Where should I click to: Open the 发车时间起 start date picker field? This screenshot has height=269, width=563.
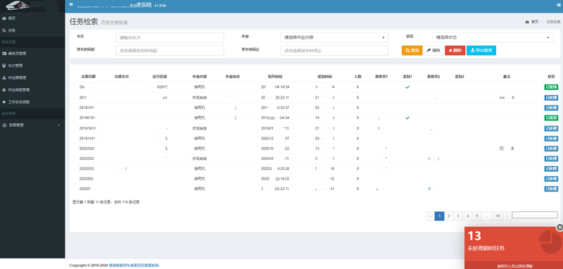(x=170, y=51)
